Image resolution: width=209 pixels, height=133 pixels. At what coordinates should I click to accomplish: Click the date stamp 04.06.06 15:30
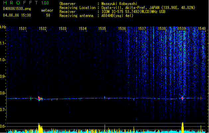click(x=17, y=15)
